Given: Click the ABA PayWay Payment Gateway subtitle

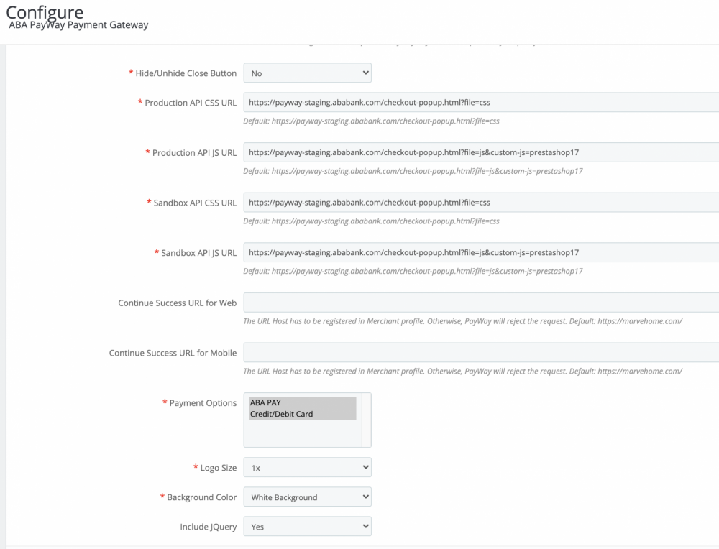Looking at the screenshot, I should click(x=77, y=24).
